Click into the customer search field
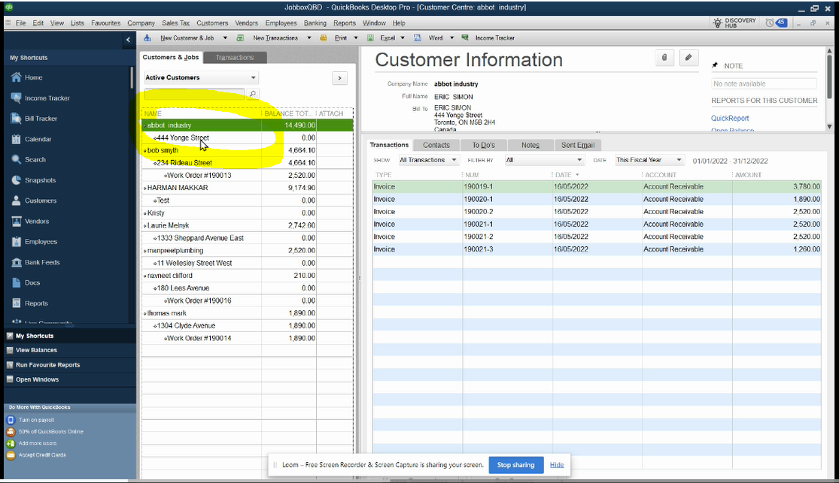This screenshot has height=483, width=839. 195,94
